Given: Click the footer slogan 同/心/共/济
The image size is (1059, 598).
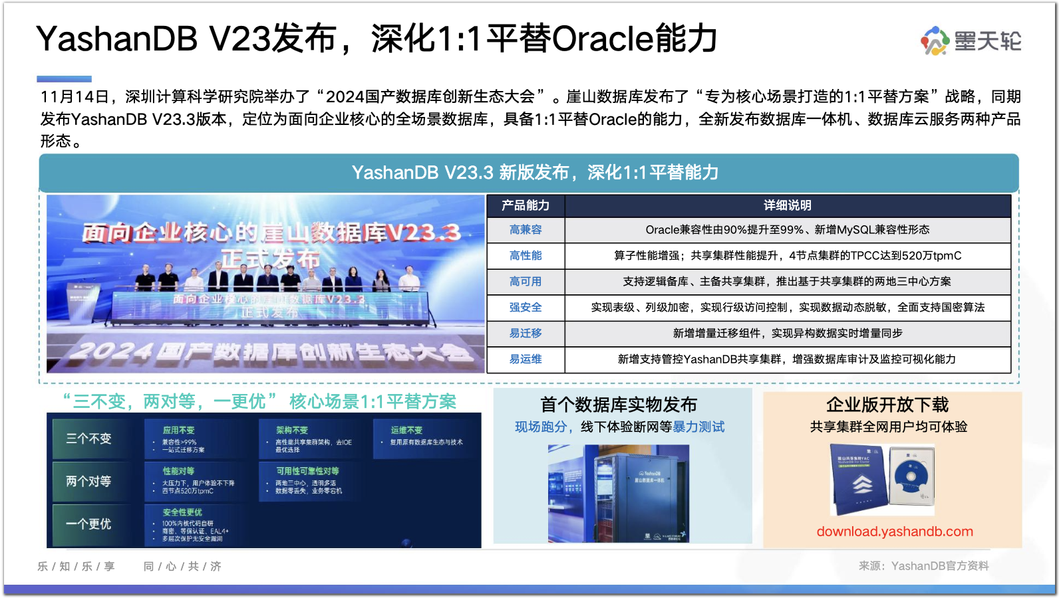Looking at the screenshot, I should pos(182,567).
